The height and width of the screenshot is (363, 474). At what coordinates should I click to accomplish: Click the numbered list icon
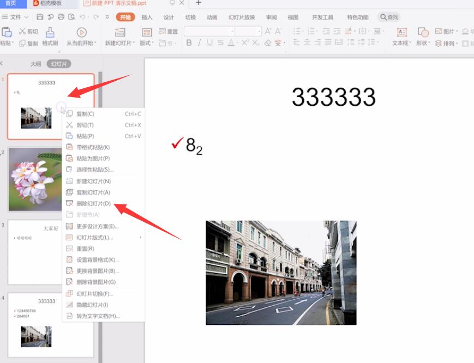point(311,31)
